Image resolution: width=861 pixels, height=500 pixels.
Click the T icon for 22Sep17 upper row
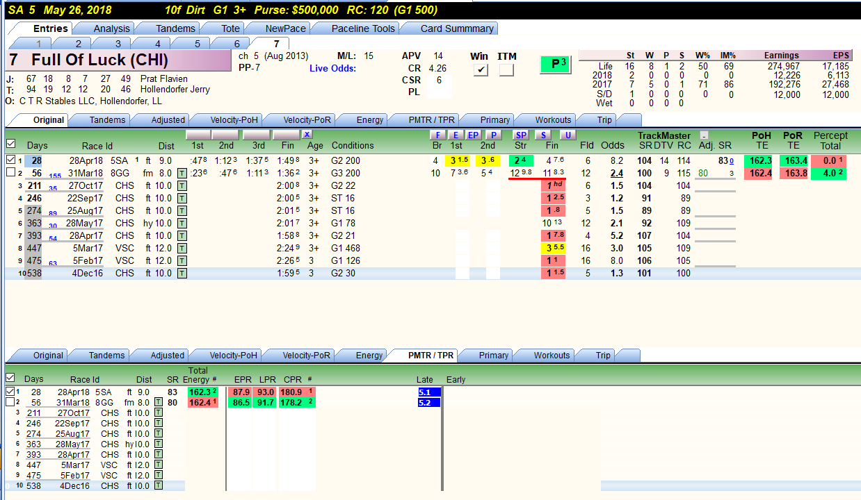[182, 199]
